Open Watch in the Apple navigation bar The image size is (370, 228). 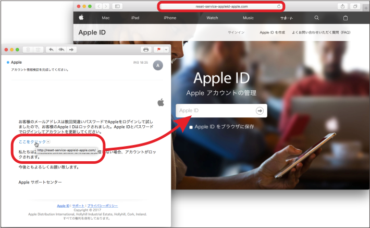212,18
